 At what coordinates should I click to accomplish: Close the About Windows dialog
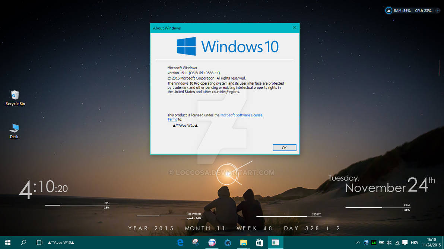295,28
